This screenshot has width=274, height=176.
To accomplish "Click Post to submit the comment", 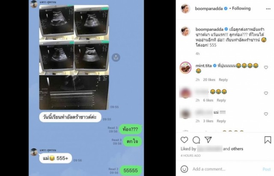I will 267,169.
